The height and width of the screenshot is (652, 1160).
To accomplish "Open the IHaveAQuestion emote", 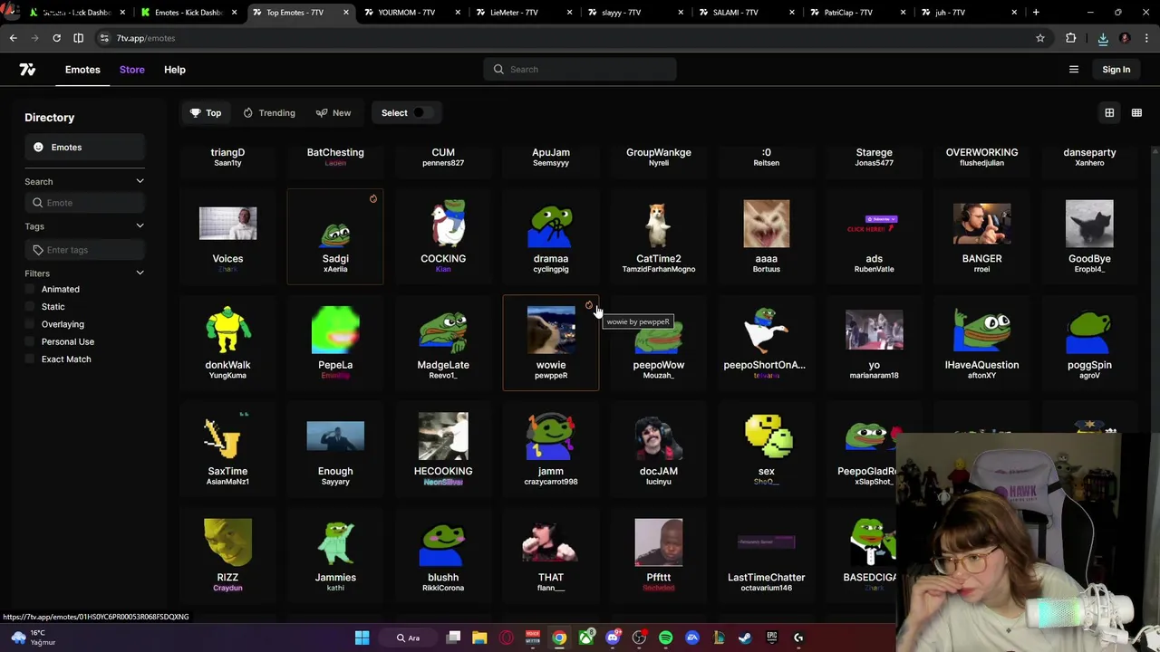I will click(981, 343).
